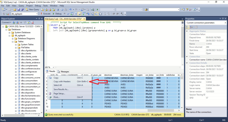This screenshot has width=228, height=122.
Task: Click the Filter funnel icon in Object Explorer
Action: 25,22
